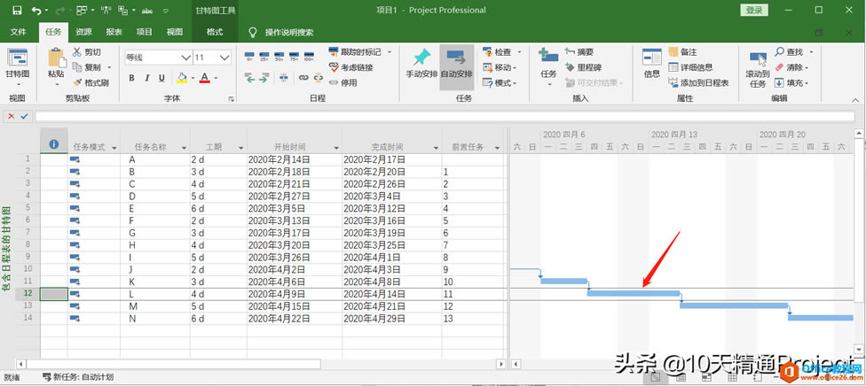
Task: Switch to the 资源 (Resource) tab
Action: [83, 32]
